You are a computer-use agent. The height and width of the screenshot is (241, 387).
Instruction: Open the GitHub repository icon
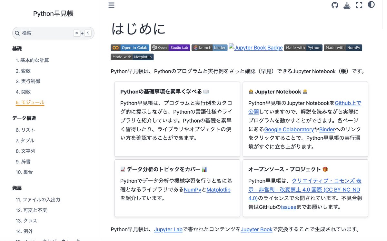pos(335,5)
